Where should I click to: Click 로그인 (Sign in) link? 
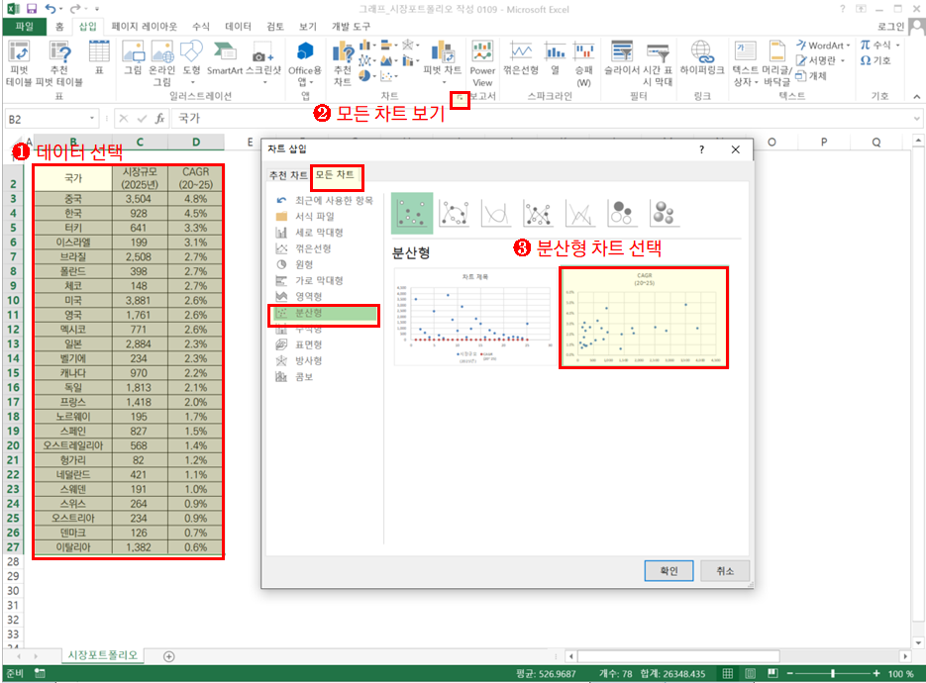[x=890, y=26]
